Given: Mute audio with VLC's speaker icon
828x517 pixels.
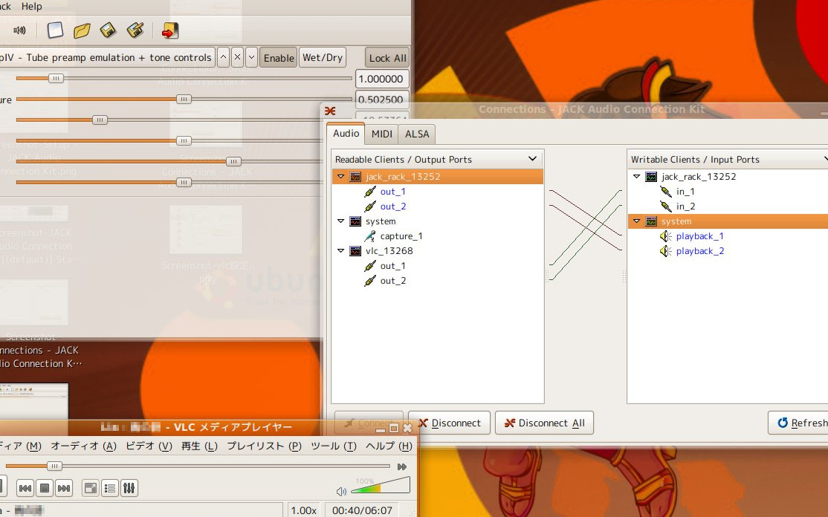Looking at the screenshot, I should [341, 490].
